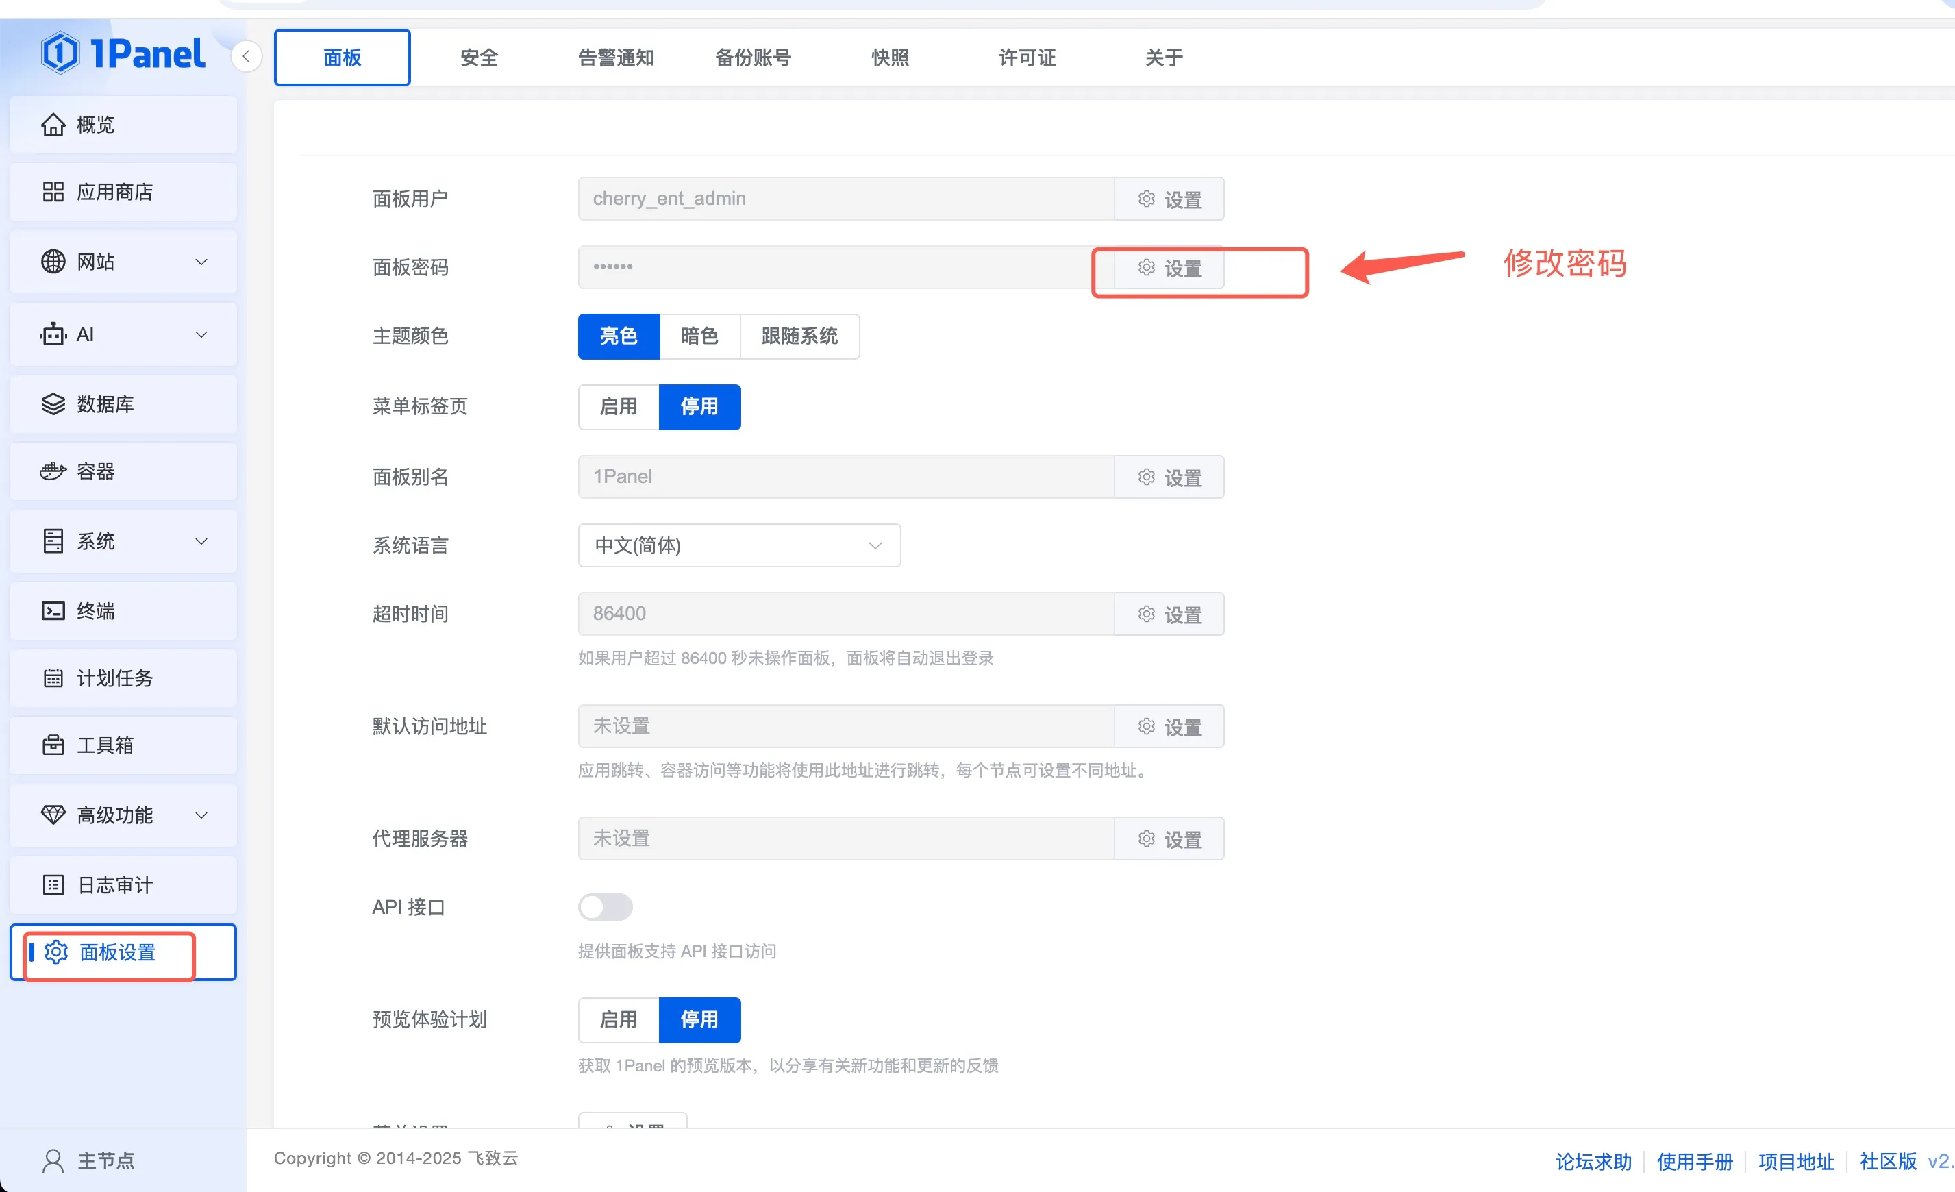
Task: Open 日志审计 log audit
Action: coord(114,884)
